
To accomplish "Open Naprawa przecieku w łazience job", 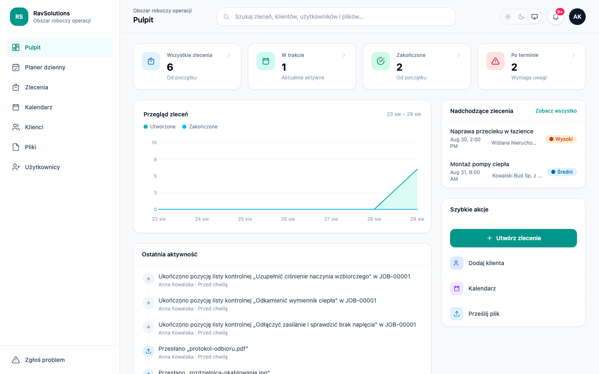I will tap(513, 138).
